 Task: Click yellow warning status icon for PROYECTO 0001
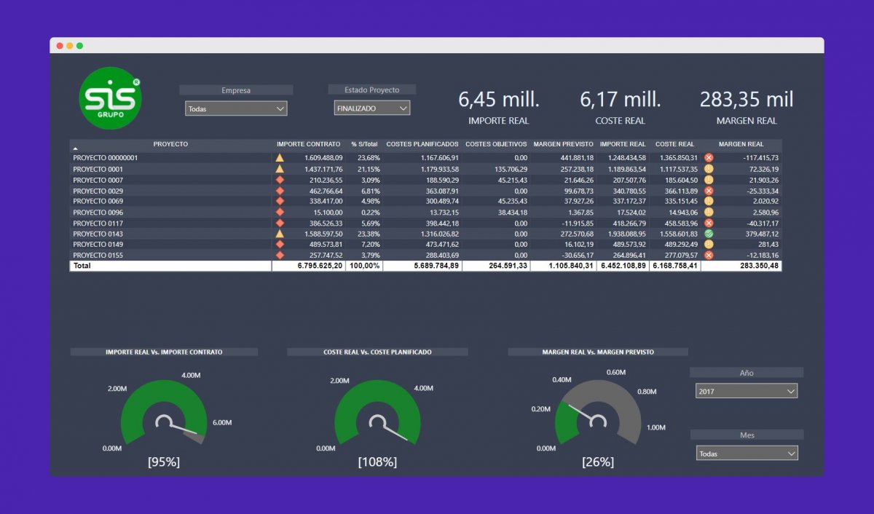tap(709, 169)
